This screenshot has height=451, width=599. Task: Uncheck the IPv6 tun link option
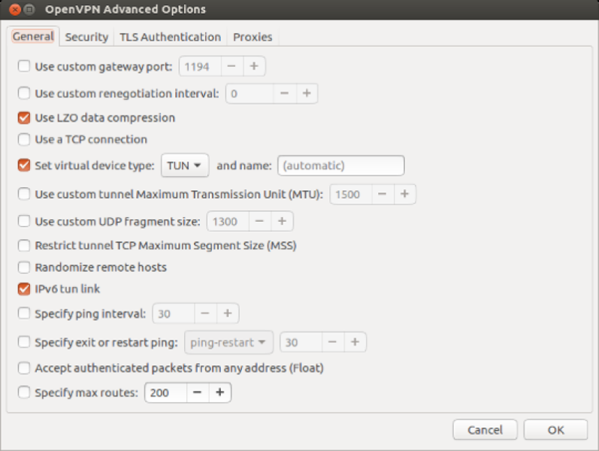[24, 289]
